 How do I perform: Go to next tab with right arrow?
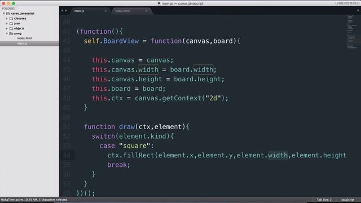pos(66,11)
